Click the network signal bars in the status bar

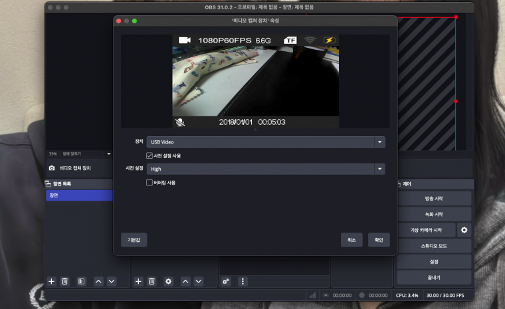312,295
